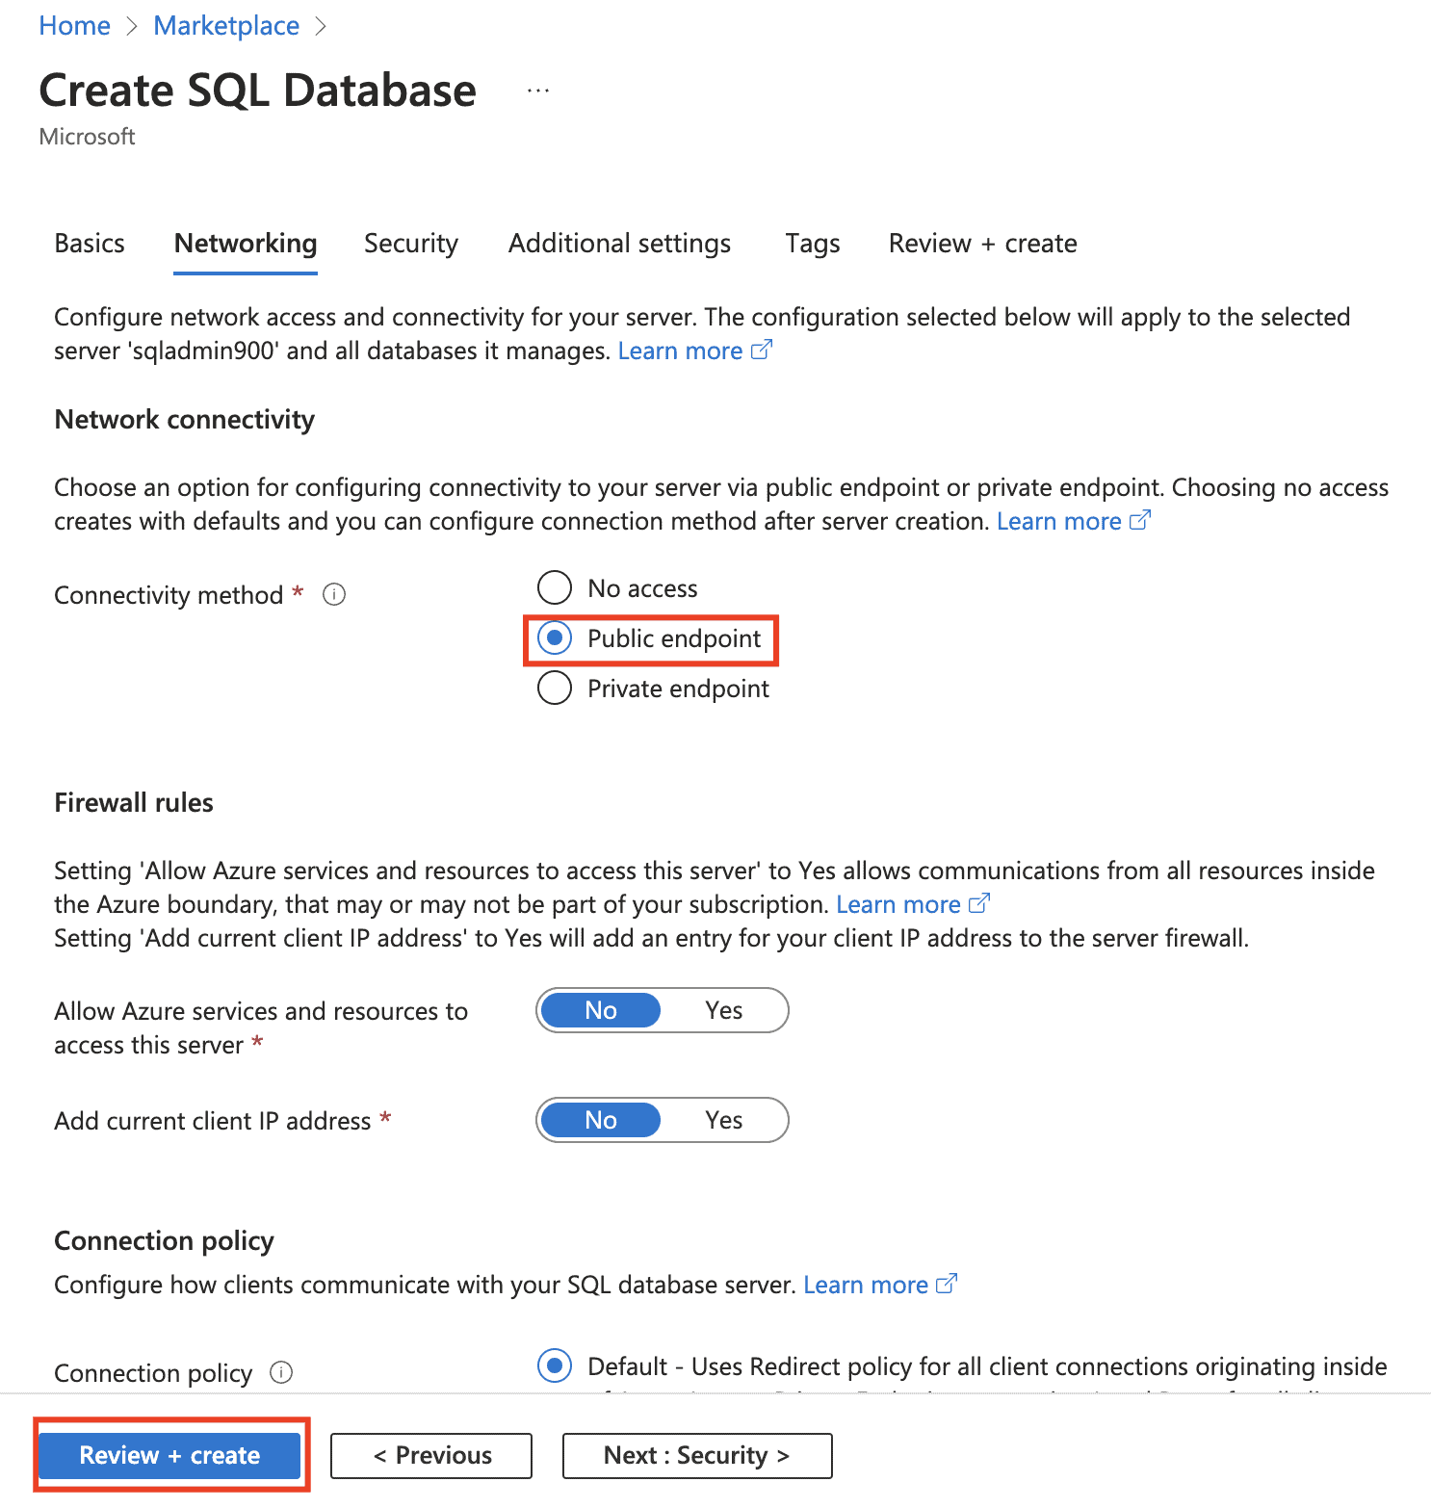Open the Tags tab
Viewport: 1431px width, 1508px height.
point(812,244)
